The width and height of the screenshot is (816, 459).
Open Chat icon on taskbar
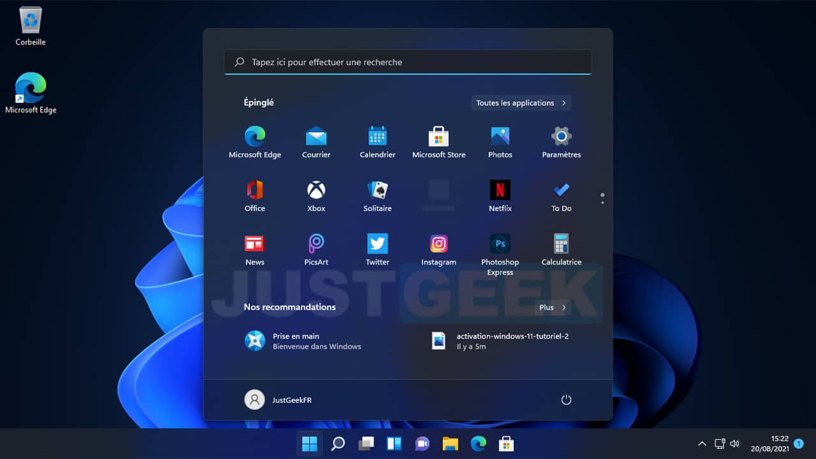pyautogui.click(x=422, y=444)
